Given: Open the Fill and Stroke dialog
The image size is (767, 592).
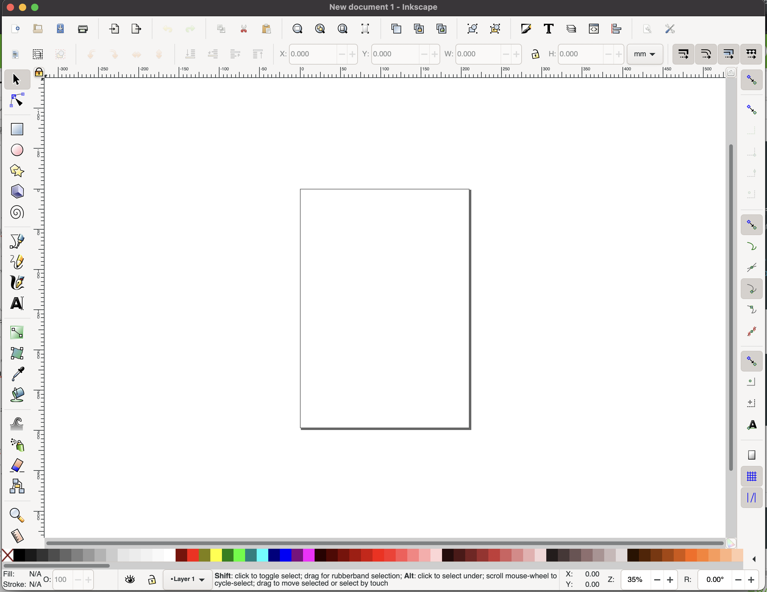Looking at the screenshot, I should coord(526,29).
